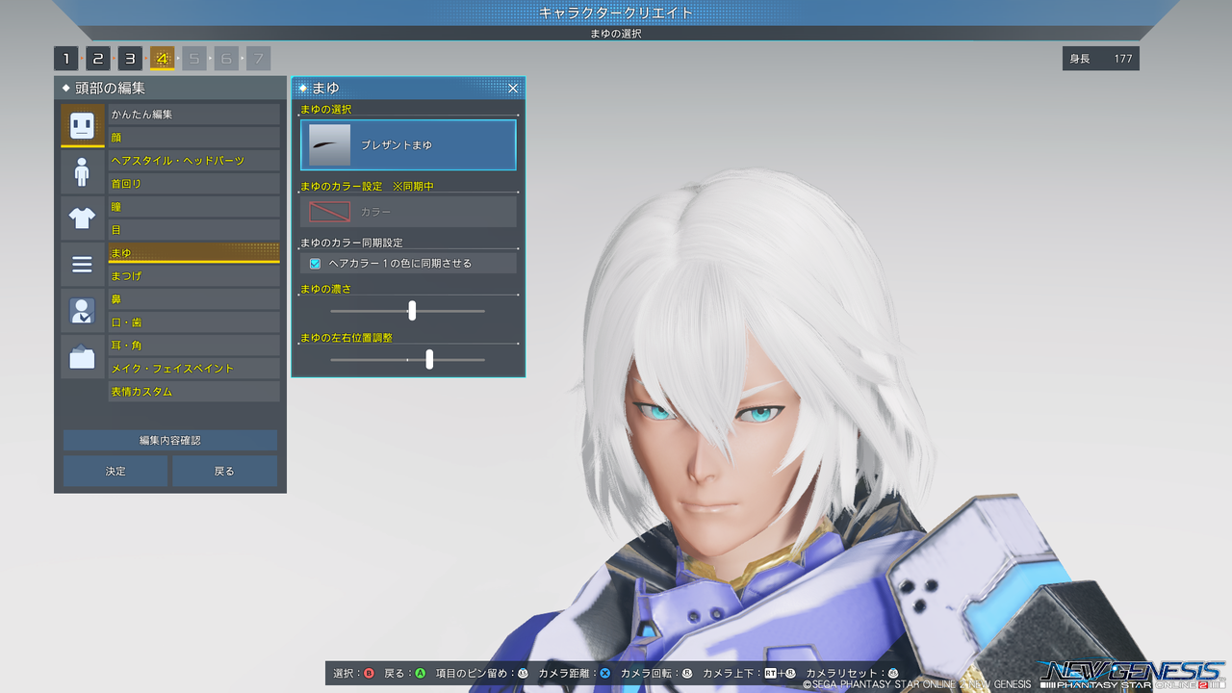The width and height of the screenshot is (1232, 693).
Task: Select 目 in the head menu
Action: (193, 230)
